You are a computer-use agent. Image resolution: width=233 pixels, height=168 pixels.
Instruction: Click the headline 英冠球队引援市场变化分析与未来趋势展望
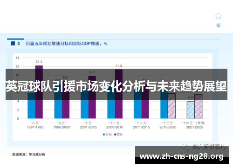tap(116, 86)
